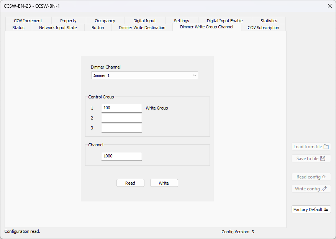Click Control Group 1 input field

point(121,108)
